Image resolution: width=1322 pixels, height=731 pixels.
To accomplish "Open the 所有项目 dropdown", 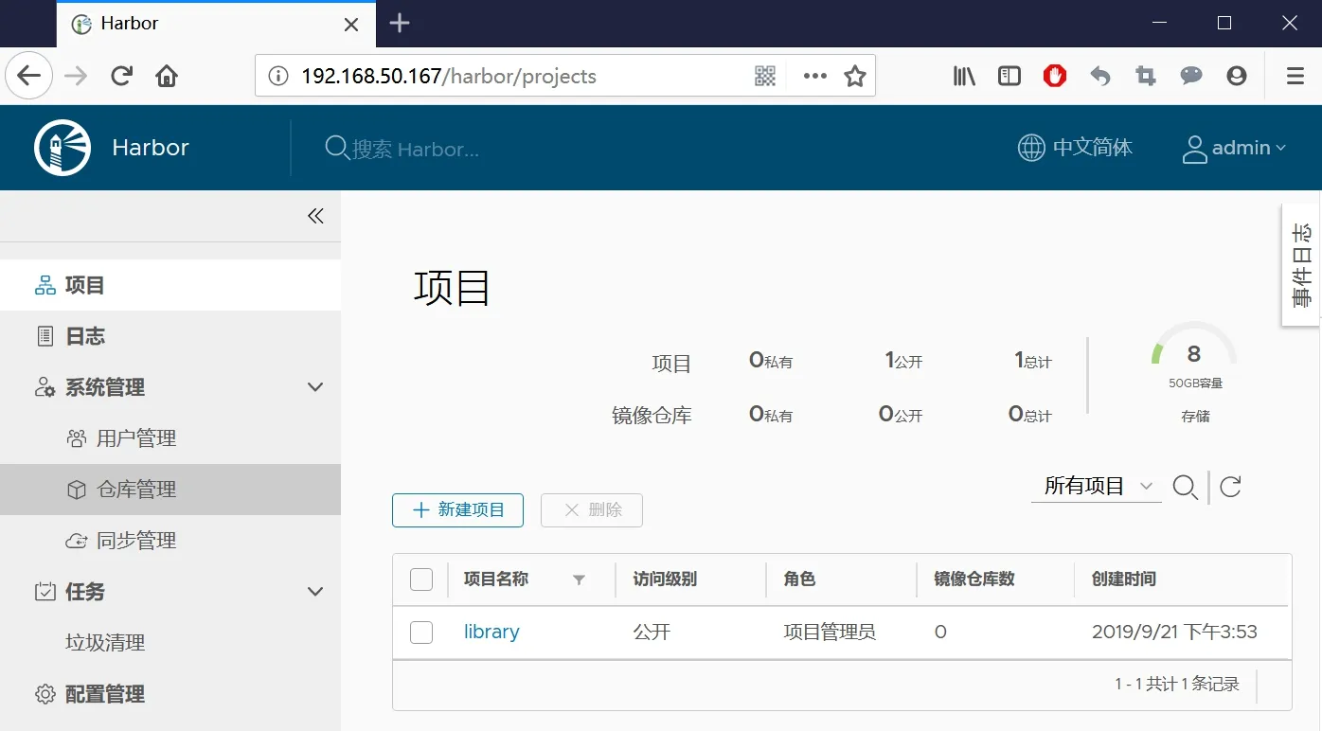I will click(1096, 485).
